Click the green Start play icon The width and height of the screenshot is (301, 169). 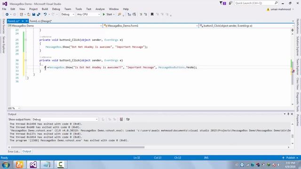103,15
